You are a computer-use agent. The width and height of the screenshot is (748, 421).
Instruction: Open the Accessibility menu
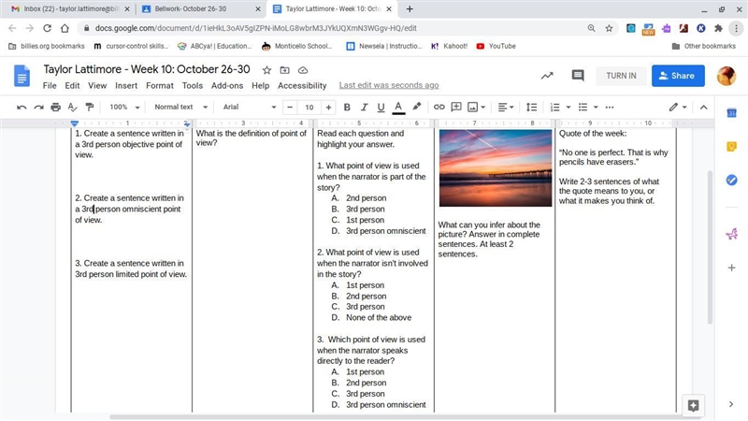point(302,85)
